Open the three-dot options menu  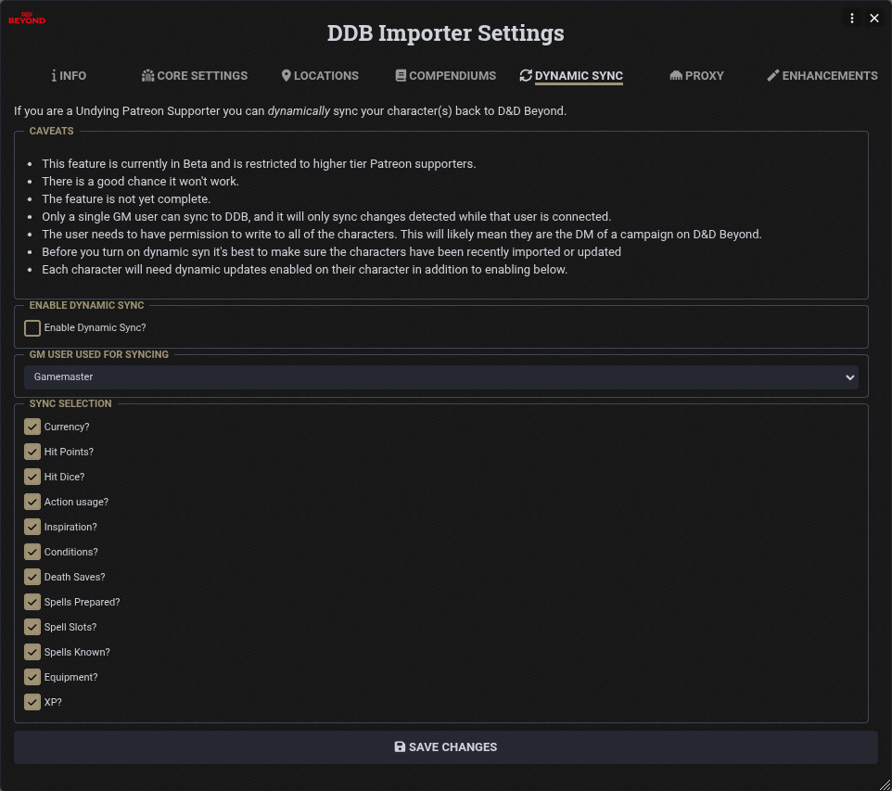pos(851,19)
